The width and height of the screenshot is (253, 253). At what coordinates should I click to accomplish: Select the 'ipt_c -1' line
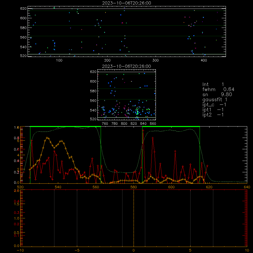[x=214, y=105]
